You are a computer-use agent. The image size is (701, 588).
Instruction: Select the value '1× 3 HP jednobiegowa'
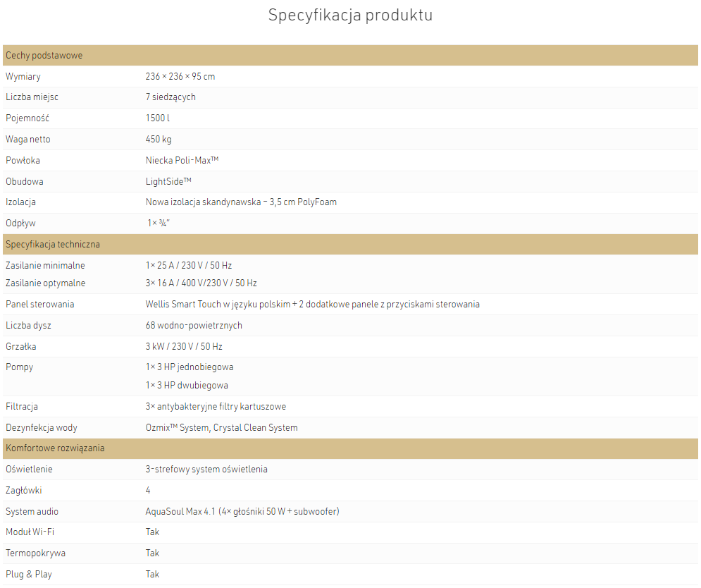[190, 367]
